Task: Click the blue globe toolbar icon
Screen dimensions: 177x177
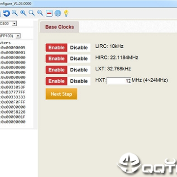Action: [x=58, y=13]
